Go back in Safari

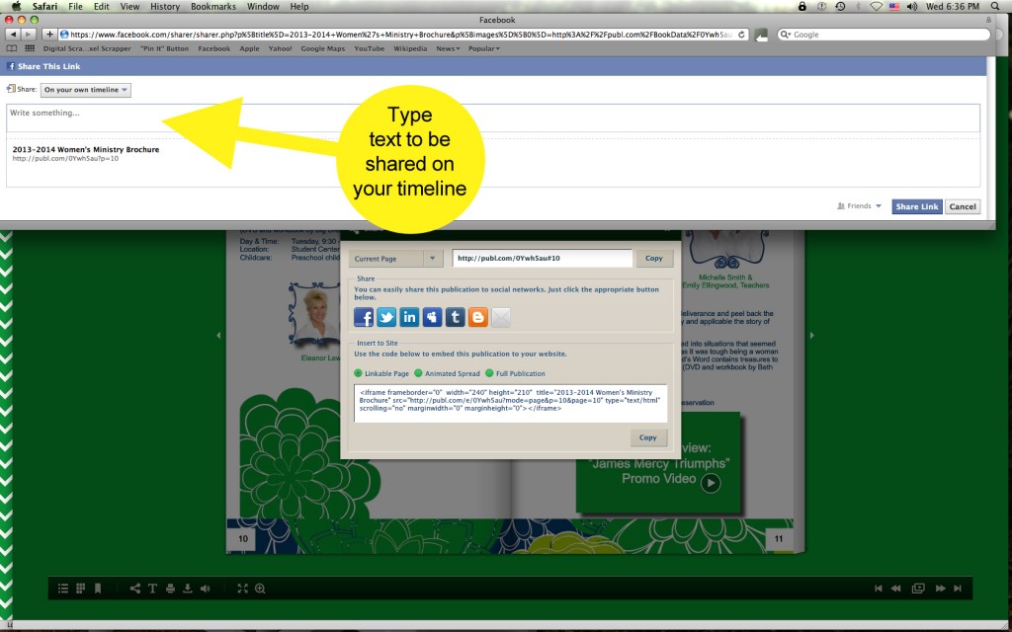click(x=13, y=35)
